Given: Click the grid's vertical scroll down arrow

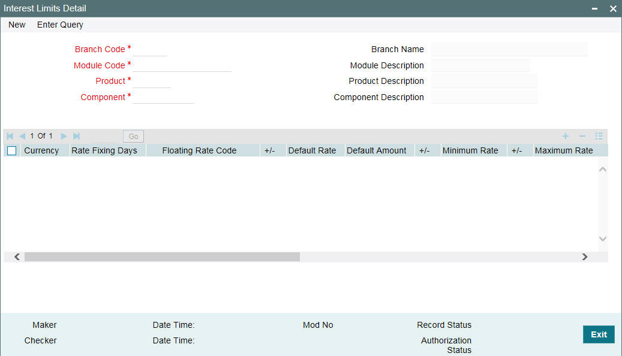Looking at the screenshot, I should [603, 239].
